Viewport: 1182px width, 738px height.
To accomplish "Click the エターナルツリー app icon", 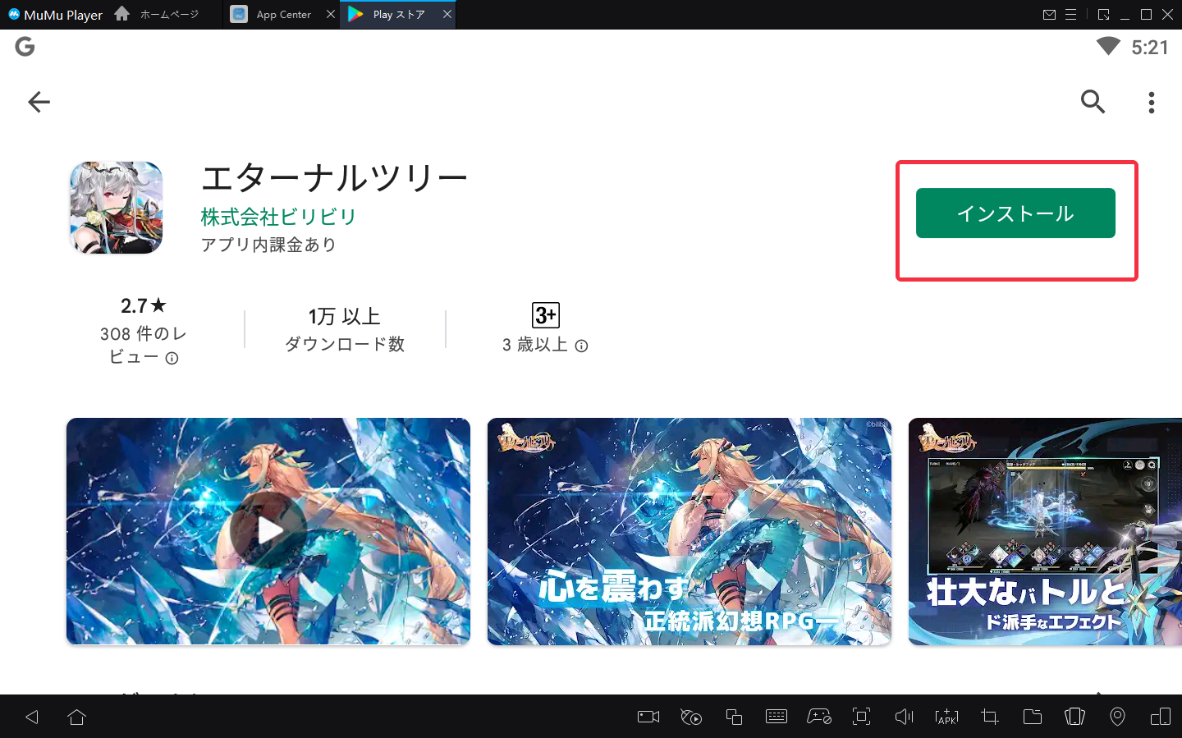I will 117,208.
